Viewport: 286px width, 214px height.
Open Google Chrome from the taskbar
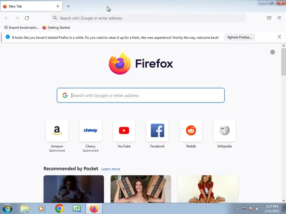click(x=59, y=208)
